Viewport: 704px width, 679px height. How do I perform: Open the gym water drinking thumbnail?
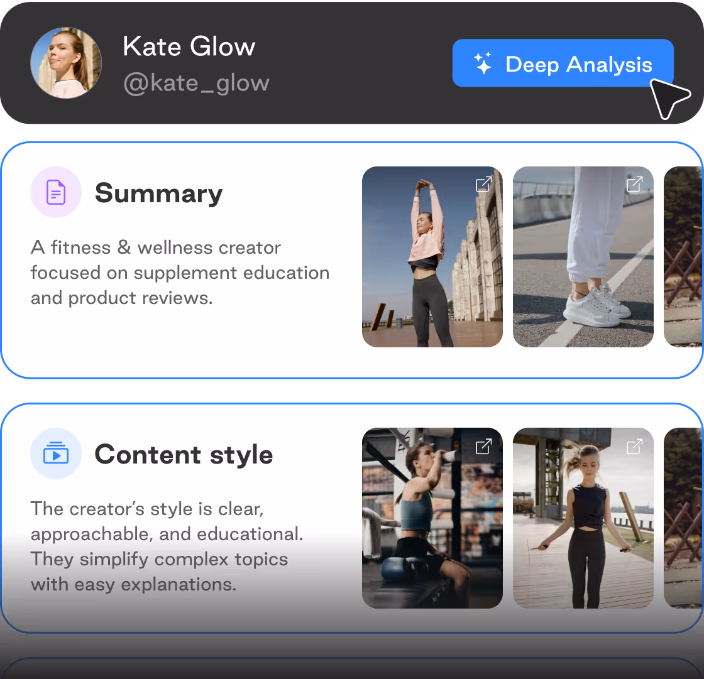tap(432, 518)
